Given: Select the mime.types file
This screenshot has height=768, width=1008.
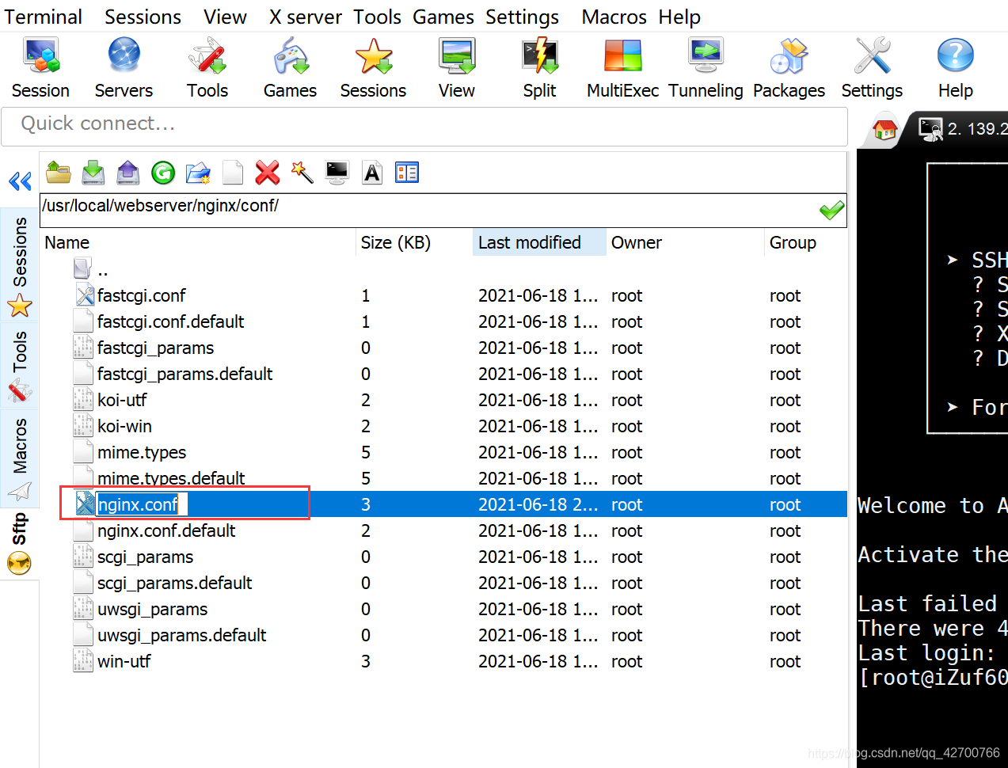Looking at the screenshot, I should point(443,452).
